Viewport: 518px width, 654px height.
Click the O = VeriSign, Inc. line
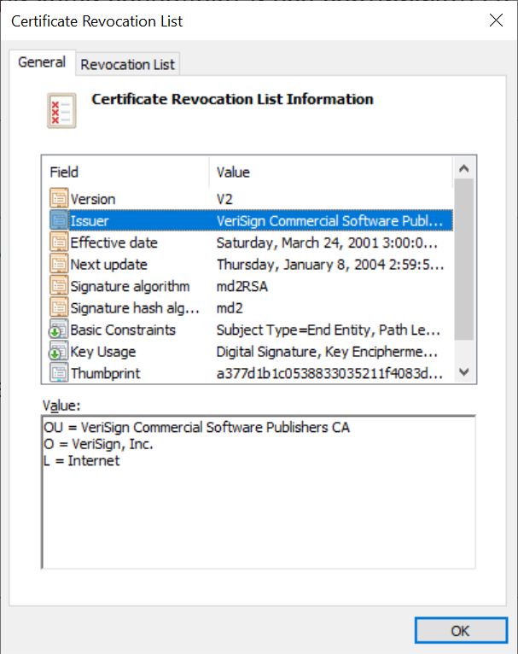point(98,444)
